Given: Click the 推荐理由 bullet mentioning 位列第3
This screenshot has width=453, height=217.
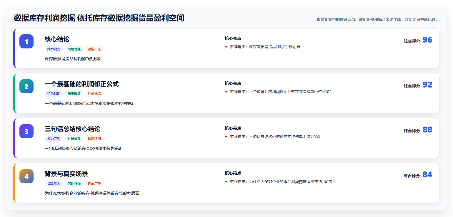Looking at the screenshot, I should click(275, 137).
